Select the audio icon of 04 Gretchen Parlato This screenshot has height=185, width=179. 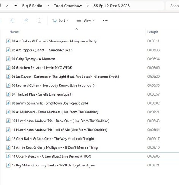point(8,67)
